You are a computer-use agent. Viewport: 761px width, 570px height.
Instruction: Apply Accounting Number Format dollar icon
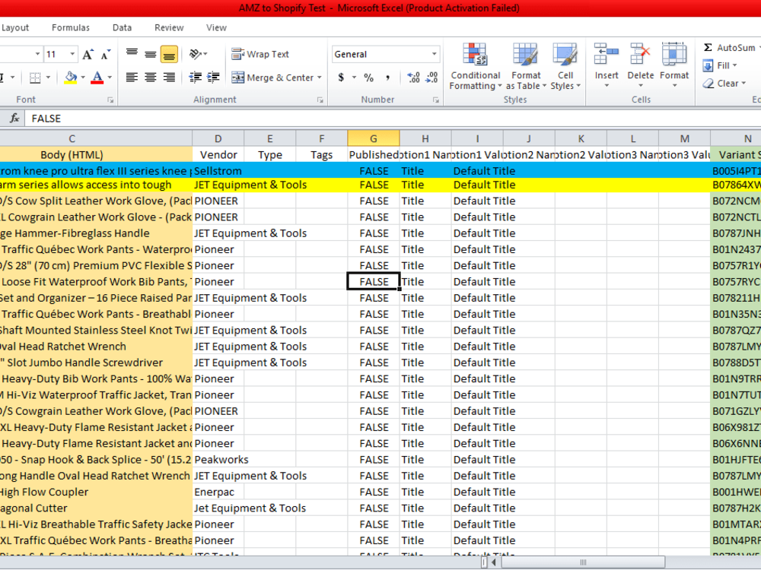tap(341, 77)
